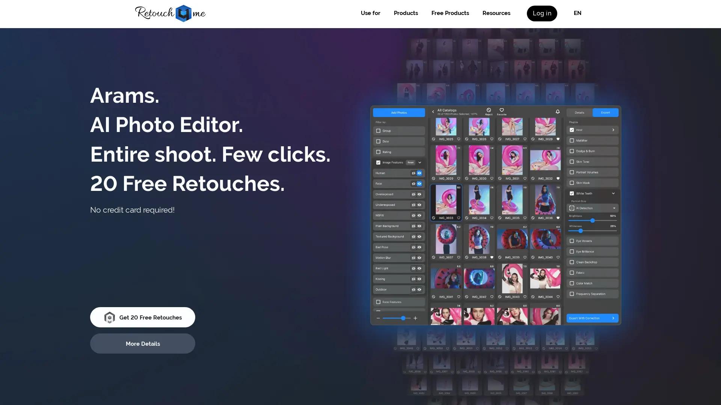Select the IMG_3034 thumbnail
This screenshot has height=405, width=721.
coord(479,200)
